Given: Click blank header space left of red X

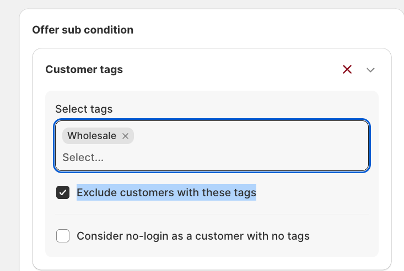Looking at the screenshot, I should pyautogui.click(x=232, y=70).
